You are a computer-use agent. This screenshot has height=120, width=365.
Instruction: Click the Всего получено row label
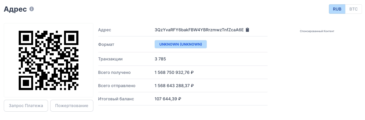coord(114,72)
